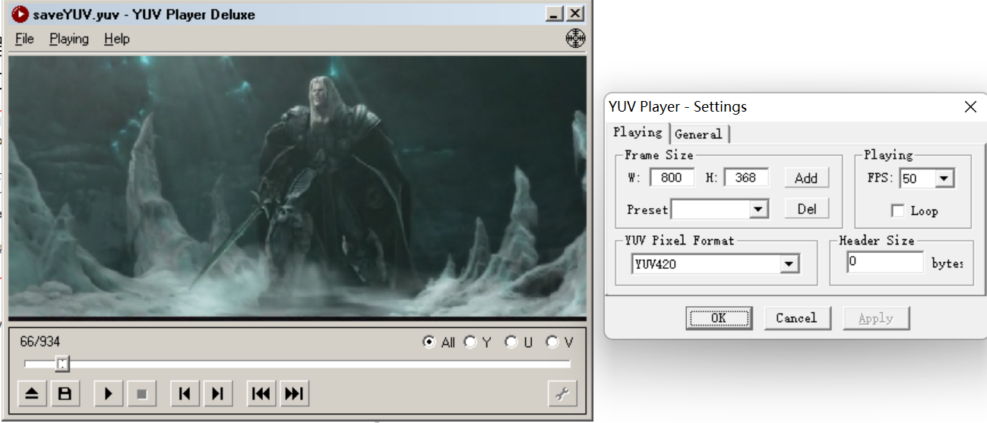Click the frame width W input field

672,178
